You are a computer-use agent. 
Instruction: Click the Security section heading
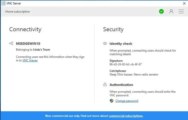[113, 29]
